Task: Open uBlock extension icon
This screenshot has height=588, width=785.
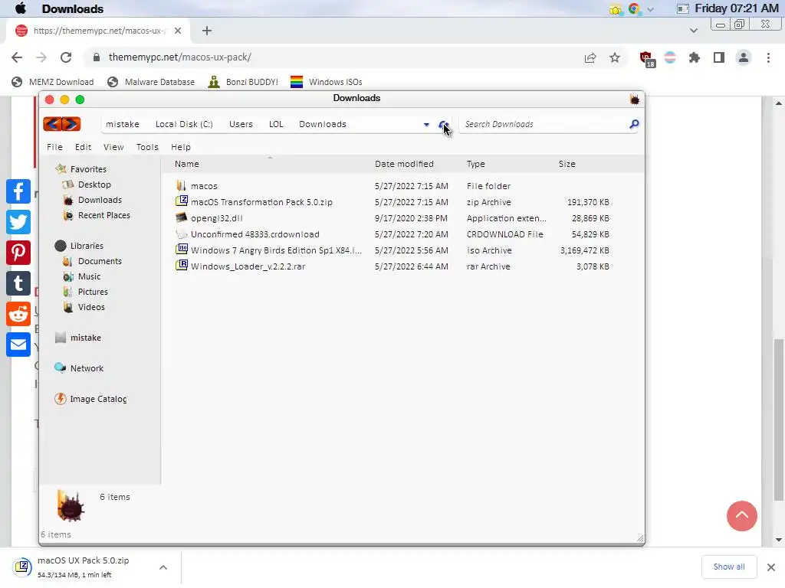Action: pyautogui.click(x=647, y=58)
